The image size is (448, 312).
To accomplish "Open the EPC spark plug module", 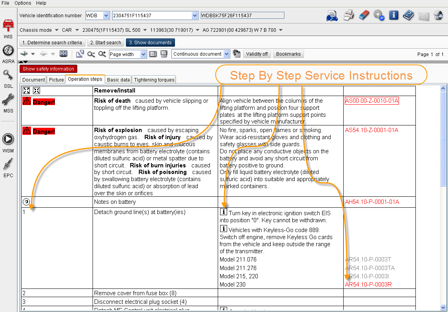I will click(x=8, y=168).
